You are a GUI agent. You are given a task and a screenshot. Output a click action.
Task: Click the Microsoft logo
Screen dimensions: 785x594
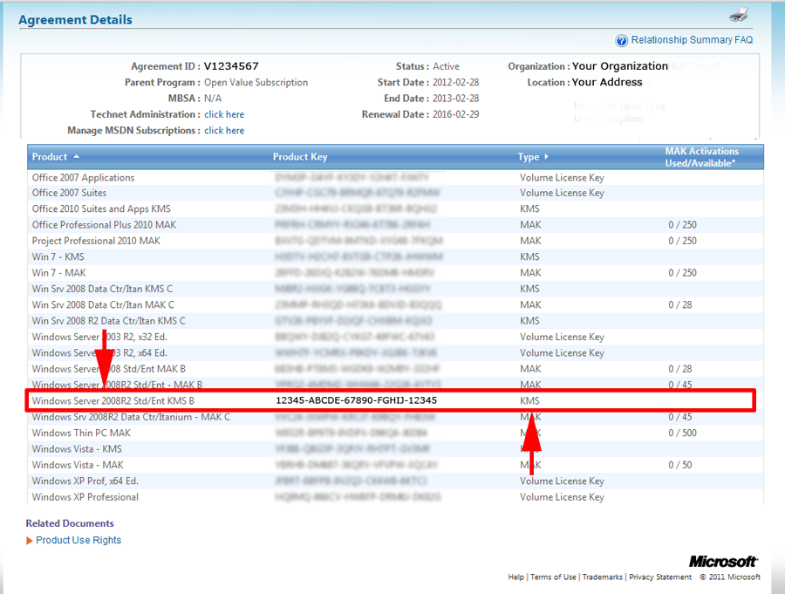click(x=723, y=561)
